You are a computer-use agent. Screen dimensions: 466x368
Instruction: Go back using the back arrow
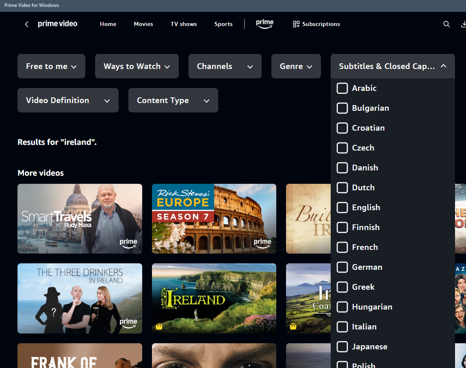pos(27,24)
